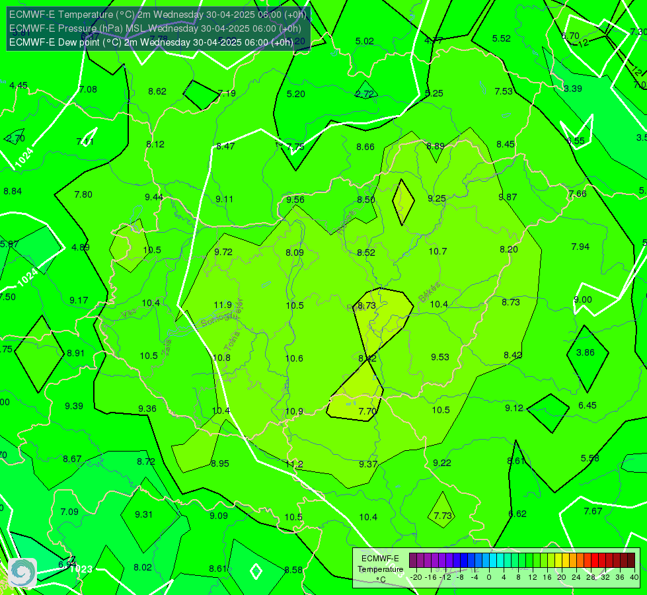Click the 7.73 value inside the small diamond
This screenshot has width=647, height=595.
click(443, 515)
